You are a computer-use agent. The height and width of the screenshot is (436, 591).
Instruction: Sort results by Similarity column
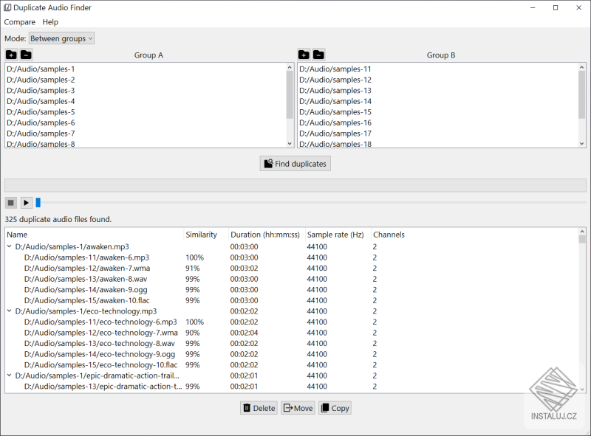pos(206,235)
